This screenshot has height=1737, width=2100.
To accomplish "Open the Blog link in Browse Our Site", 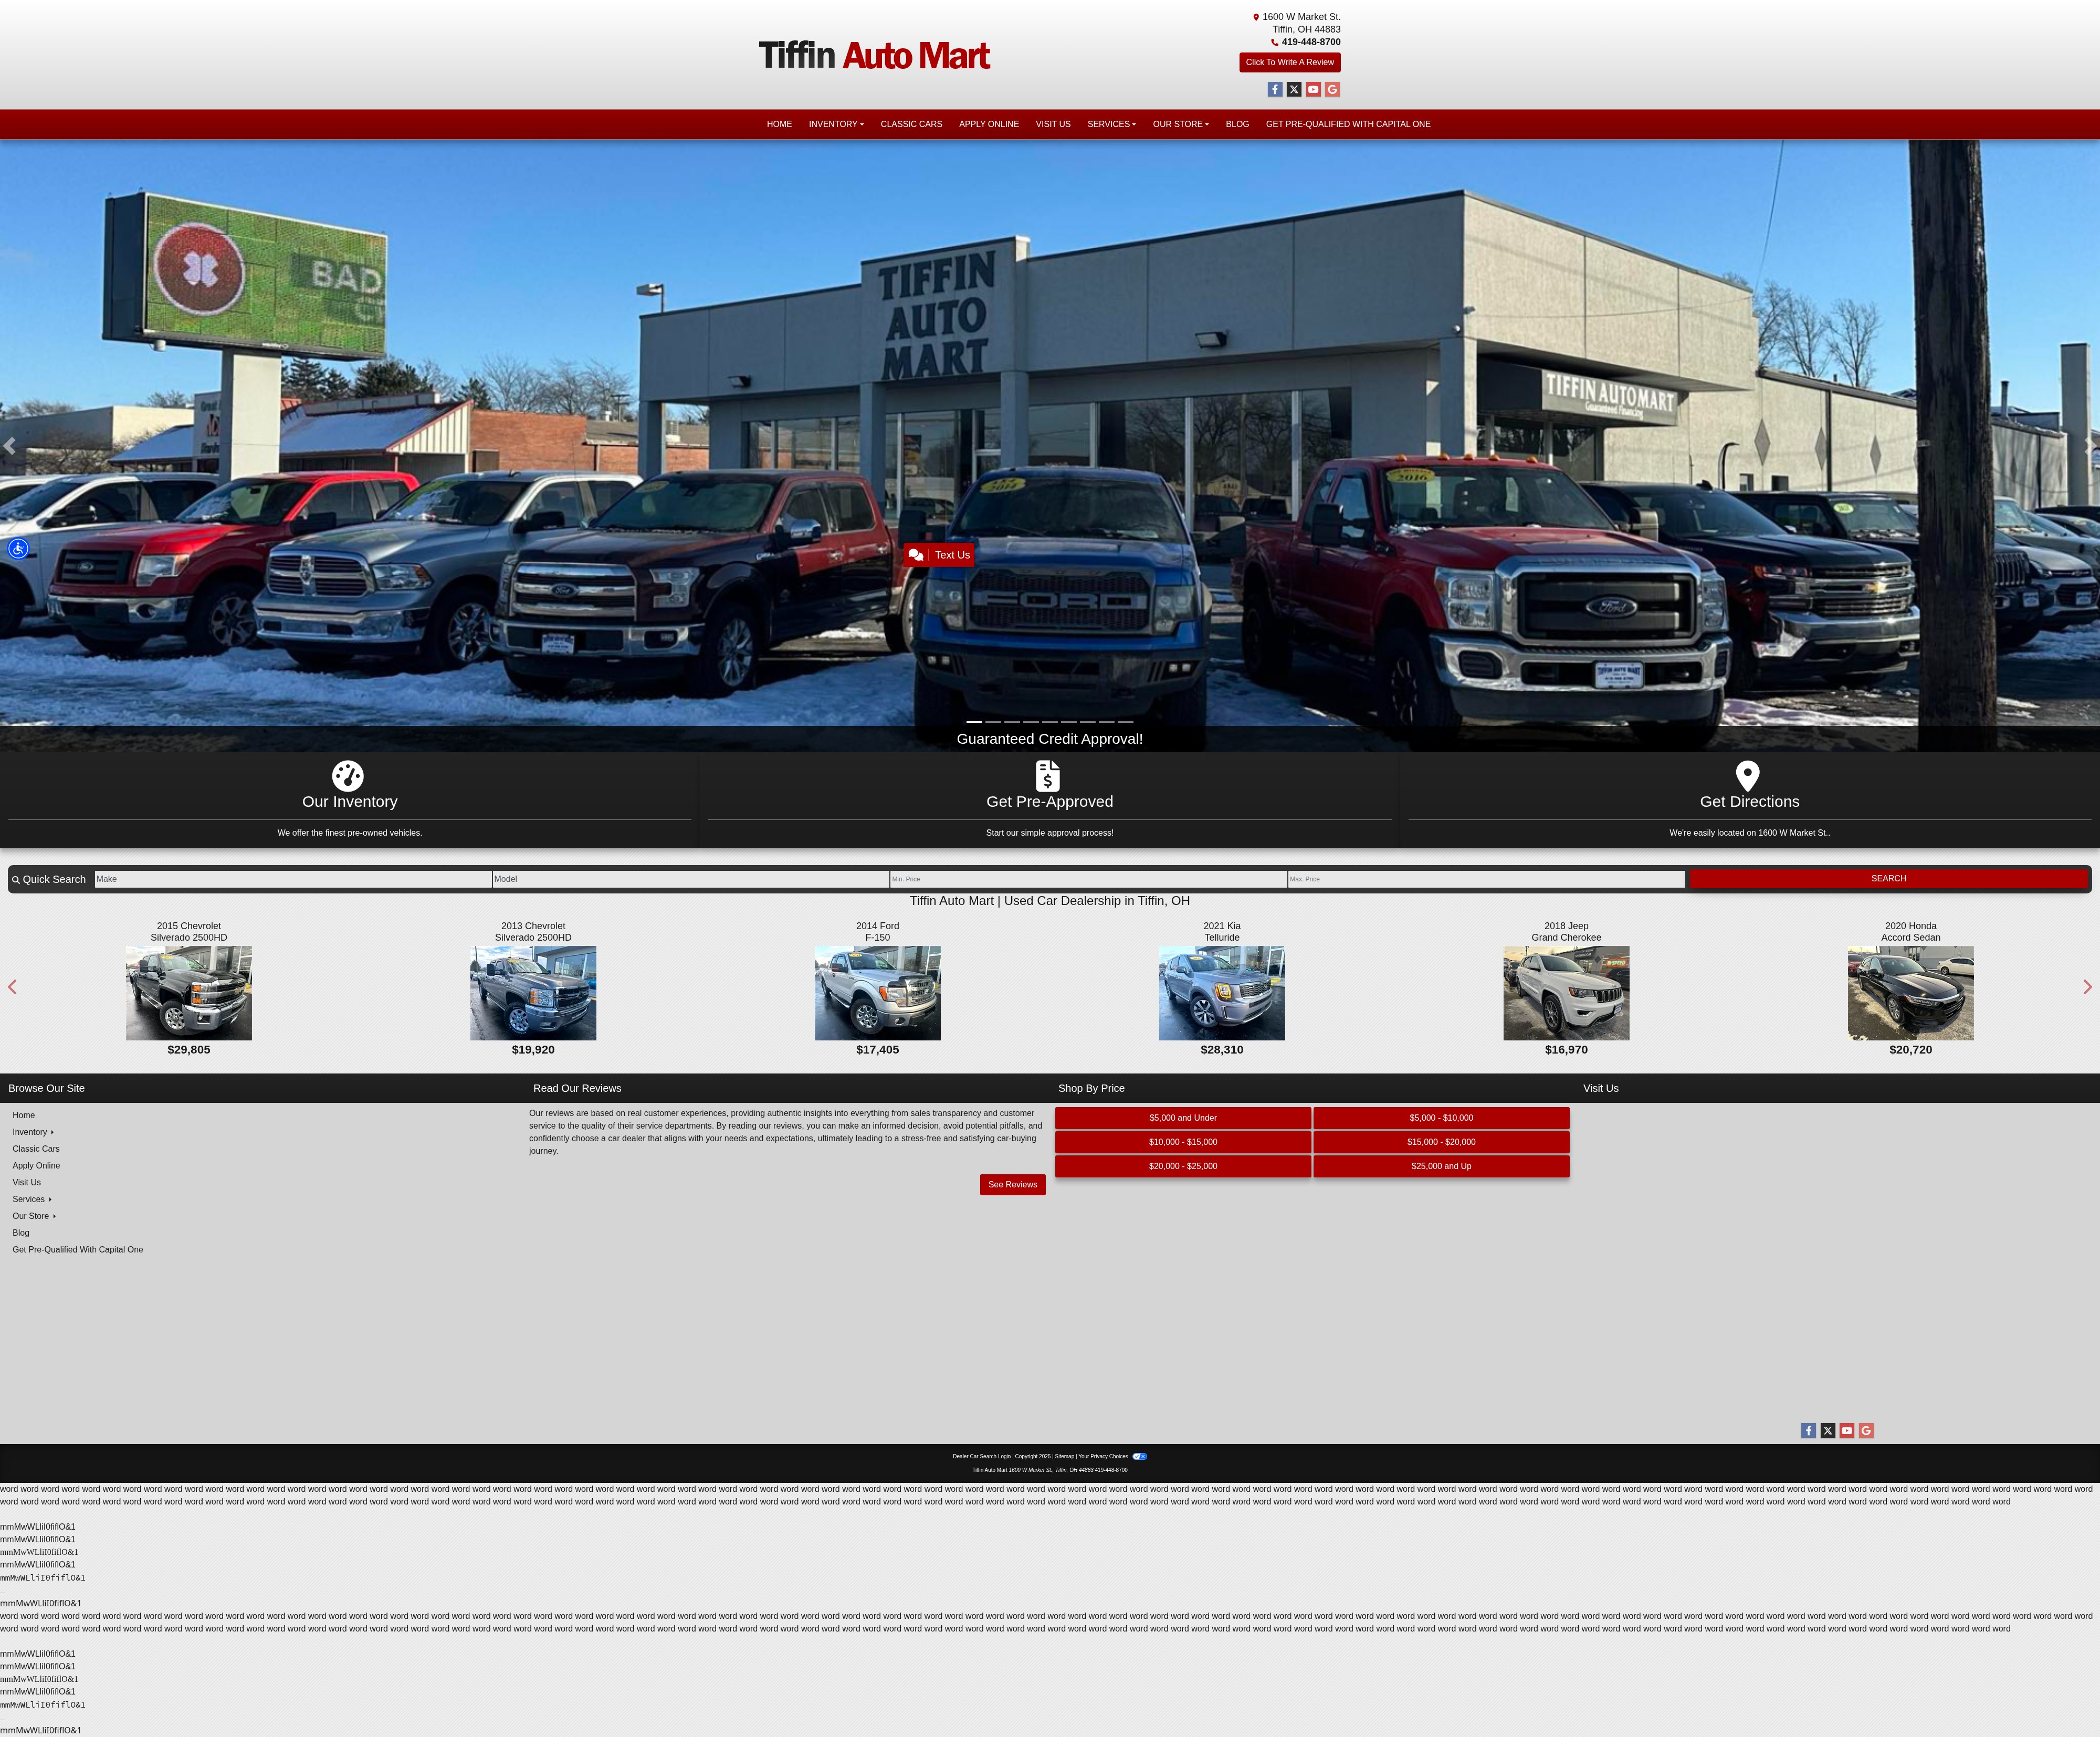I will pos(21,1233).
